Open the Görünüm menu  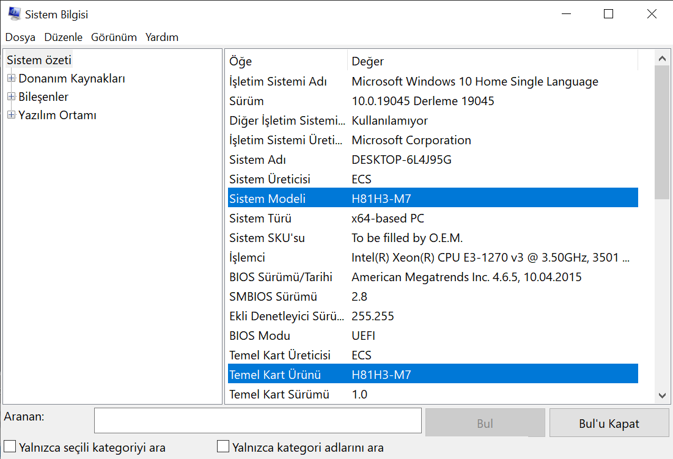tap(114, 37)
